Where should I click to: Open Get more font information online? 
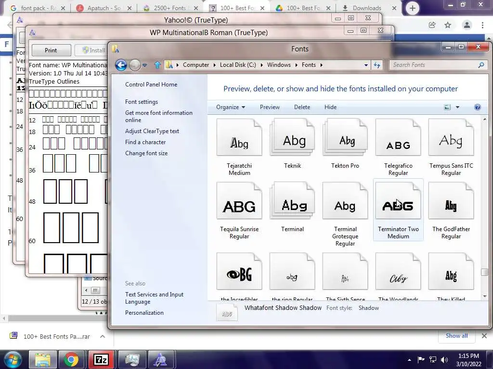pyautogui.click(x=159, y=116)
